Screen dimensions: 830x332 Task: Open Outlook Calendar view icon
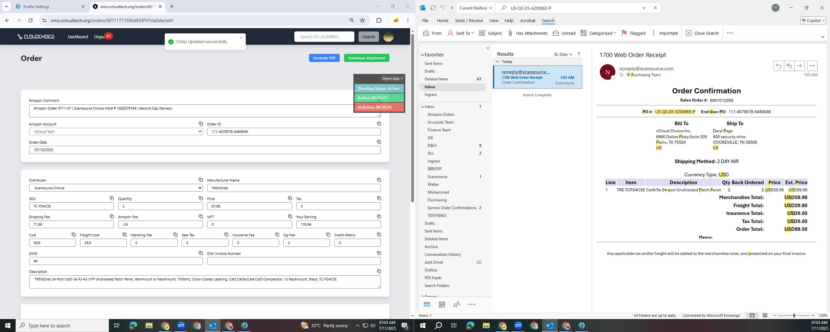tap(442, 304)
